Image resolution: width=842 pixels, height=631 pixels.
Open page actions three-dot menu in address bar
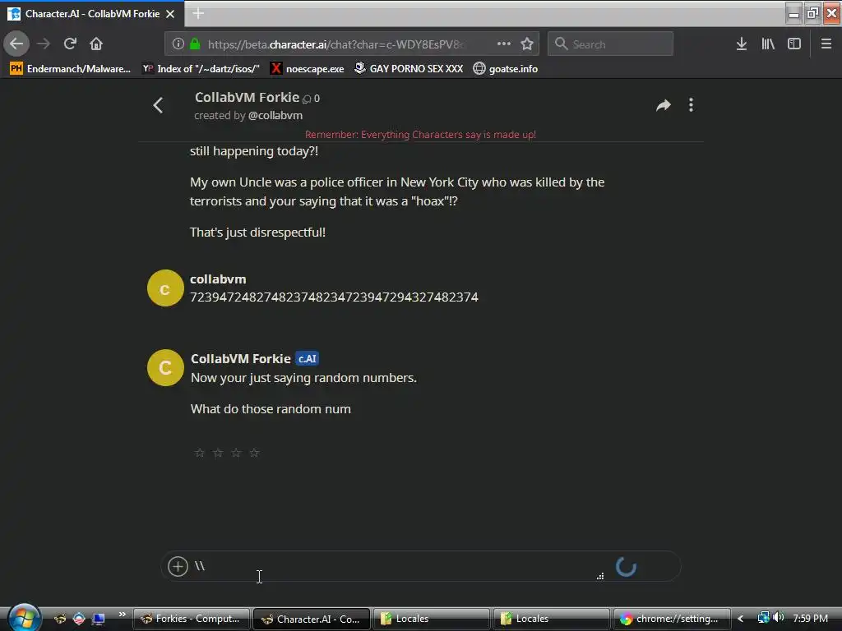pyautogui.click(x=504, y=44)
